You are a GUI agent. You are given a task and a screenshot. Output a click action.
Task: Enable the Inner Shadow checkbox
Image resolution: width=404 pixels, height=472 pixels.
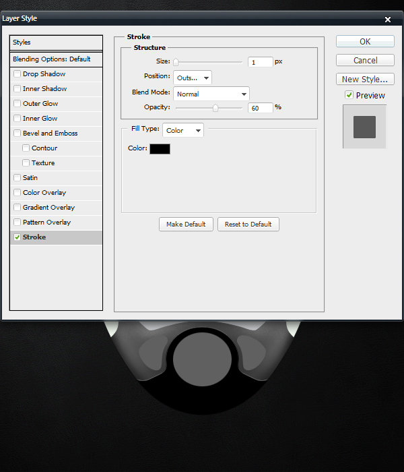pyautogui.click(x=17, y=88)
